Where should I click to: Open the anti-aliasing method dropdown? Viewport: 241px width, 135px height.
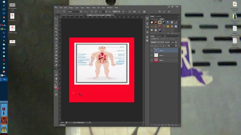coord(116,12)
